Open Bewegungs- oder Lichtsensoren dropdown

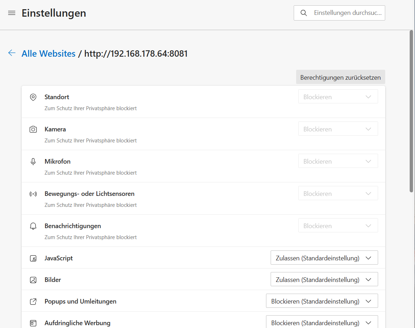point(338,193)
